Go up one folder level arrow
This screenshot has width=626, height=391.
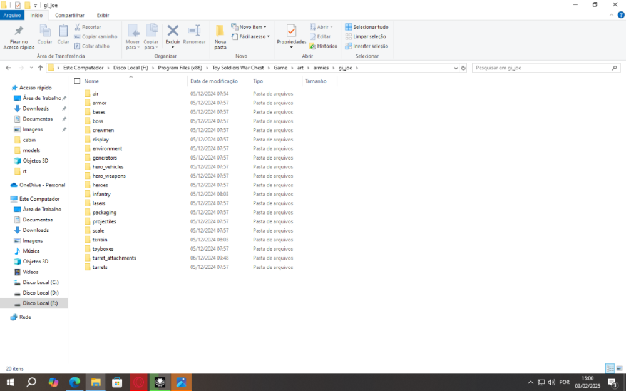[x=40, y=68]
